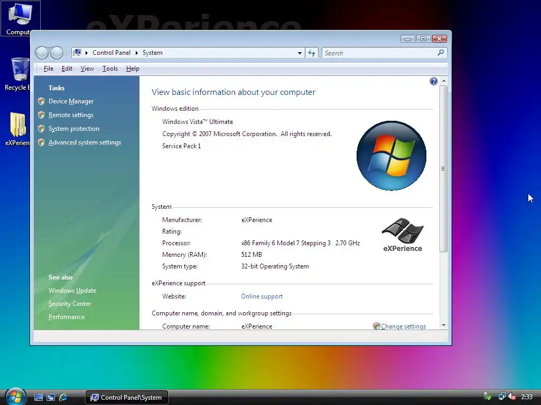Expand the root breadcrumb arrow before Control Panel
The image size is (541, 405).
pyautogui.click(x=86, y=53)
